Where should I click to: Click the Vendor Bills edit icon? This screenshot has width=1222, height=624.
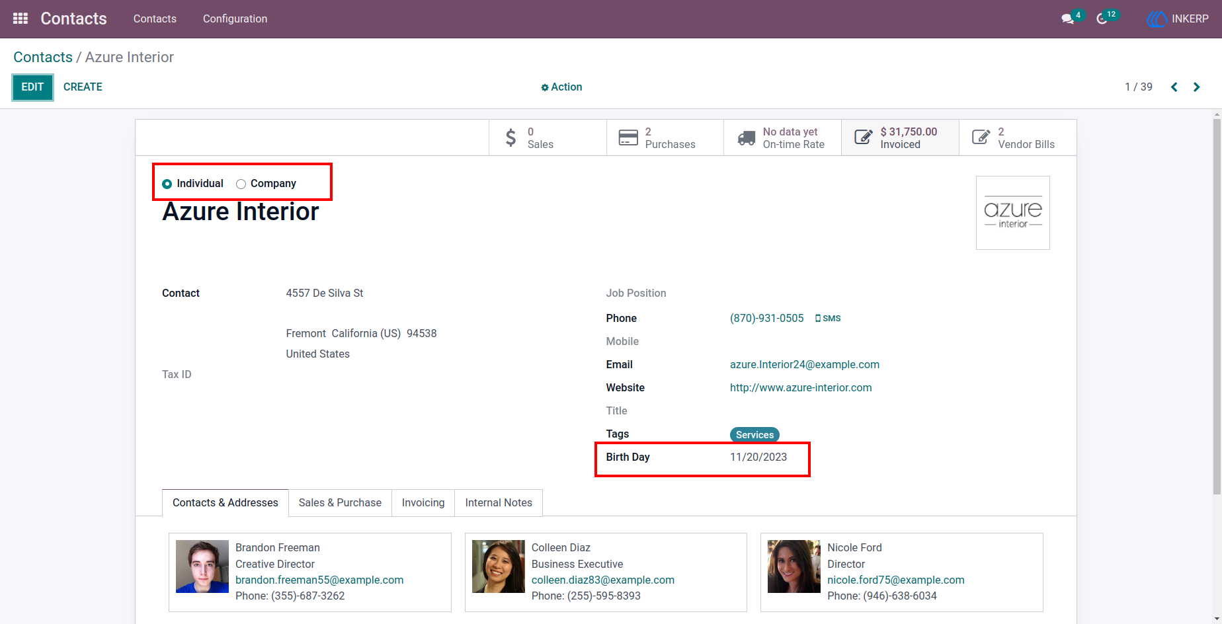pos(981,137)
